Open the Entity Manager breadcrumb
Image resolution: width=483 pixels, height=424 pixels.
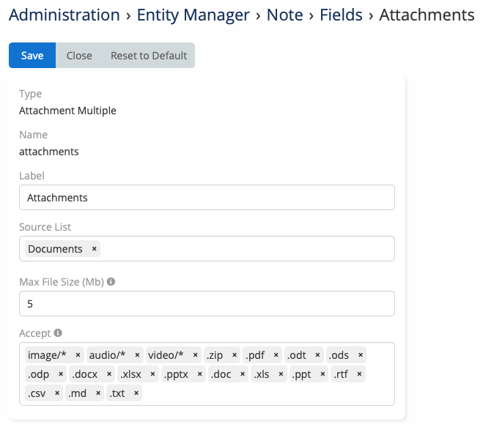point(194,15)
